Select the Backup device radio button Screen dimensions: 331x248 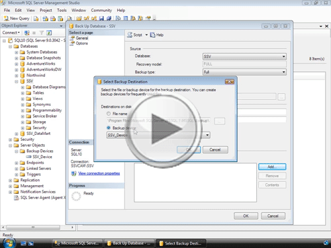[x=109, y=128]
